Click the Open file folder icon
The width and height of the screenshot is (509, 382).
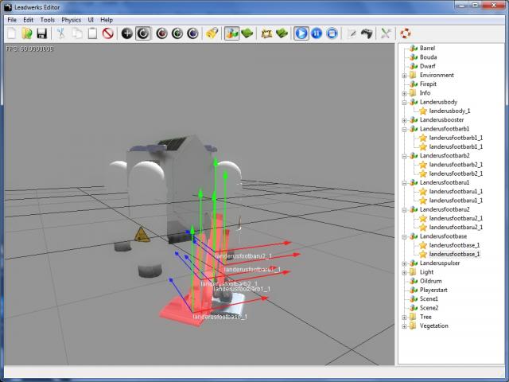pyautogui.click(x=26, y=33)
